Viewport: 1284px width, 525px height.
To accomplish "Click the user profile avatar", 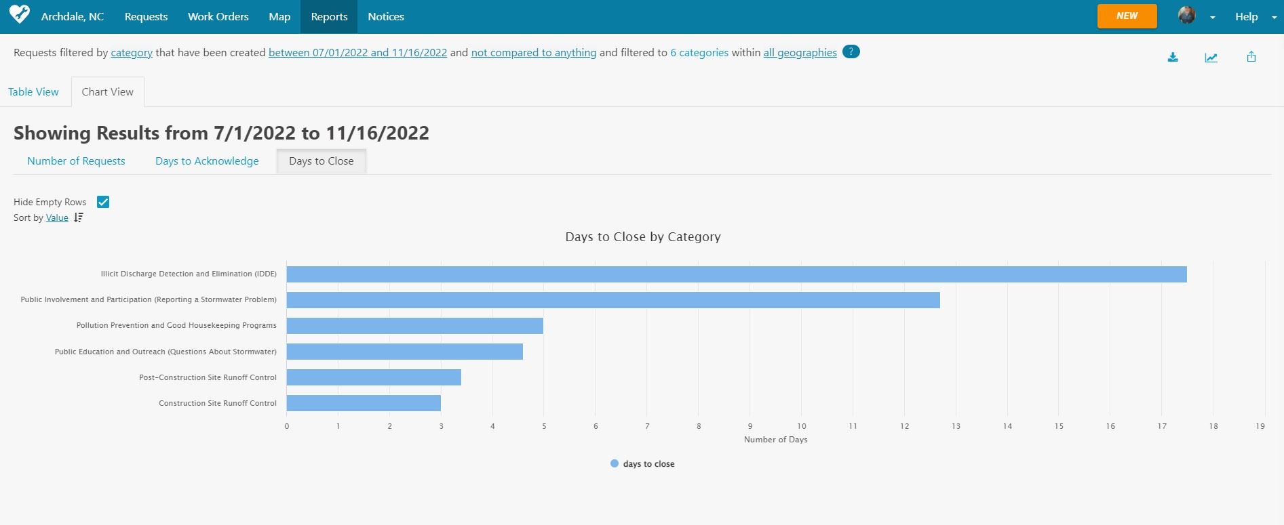I will click(x=1186, y=16).
